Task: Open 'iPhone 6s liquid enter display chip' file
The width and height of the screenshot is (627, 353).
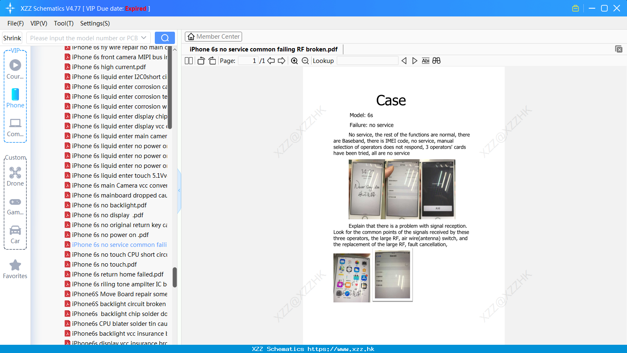Action: [116, 116]
